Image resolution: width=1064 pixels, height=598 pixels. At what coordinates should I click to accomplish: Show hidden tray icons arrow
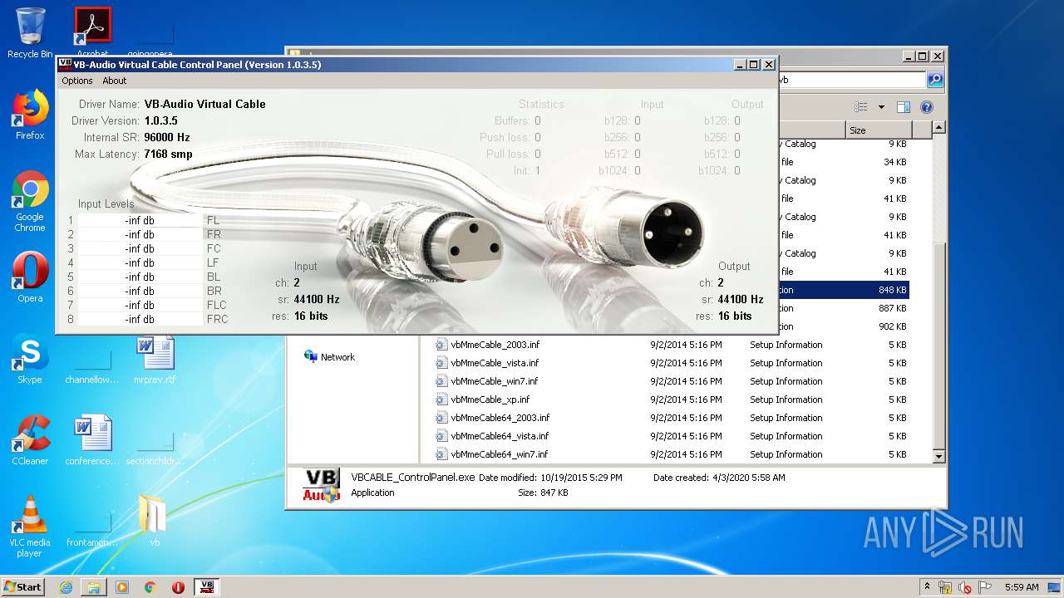(x=928, y=587)
